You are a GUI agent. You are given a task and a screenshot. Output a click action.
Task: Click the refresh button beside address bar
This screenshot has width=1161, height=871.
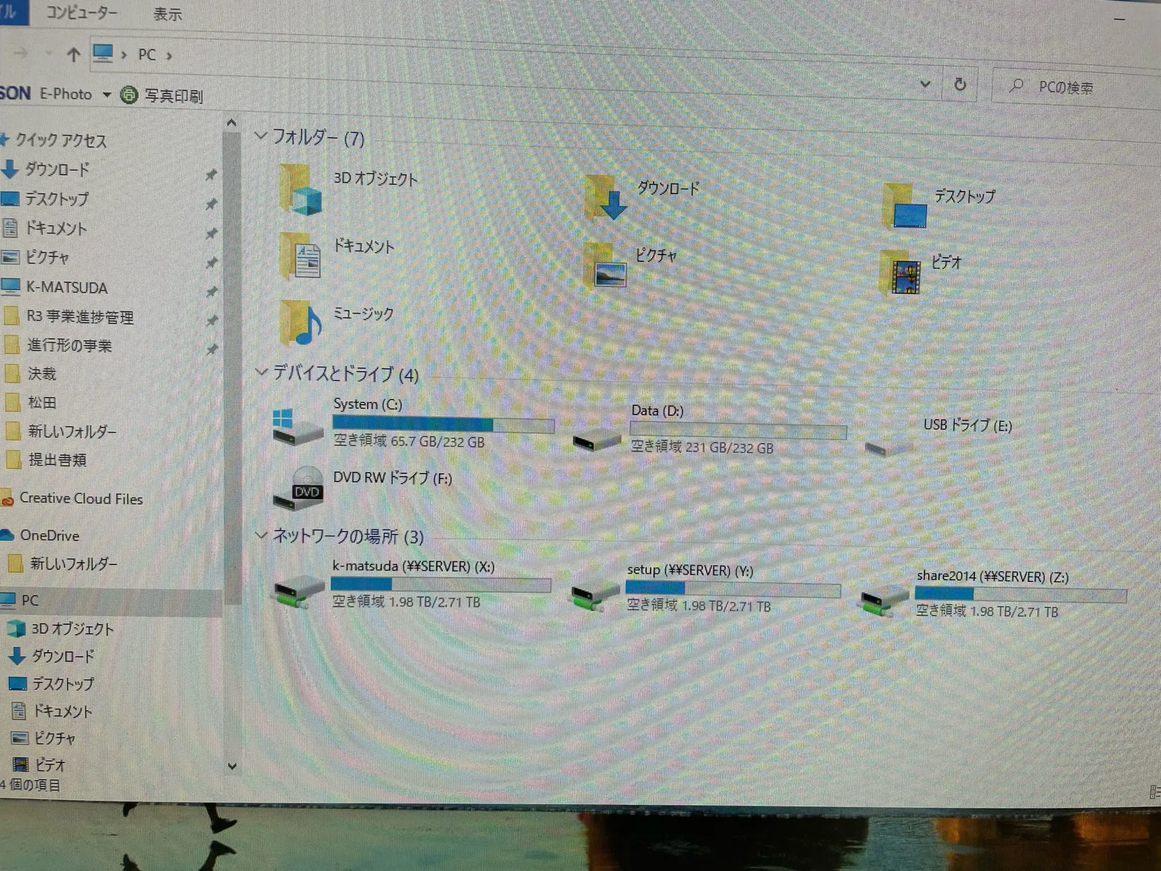(x=960, y=85)
